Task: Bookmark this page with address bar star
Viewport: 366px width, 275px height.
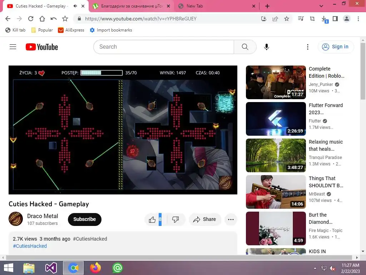Action: coord(287,19)
